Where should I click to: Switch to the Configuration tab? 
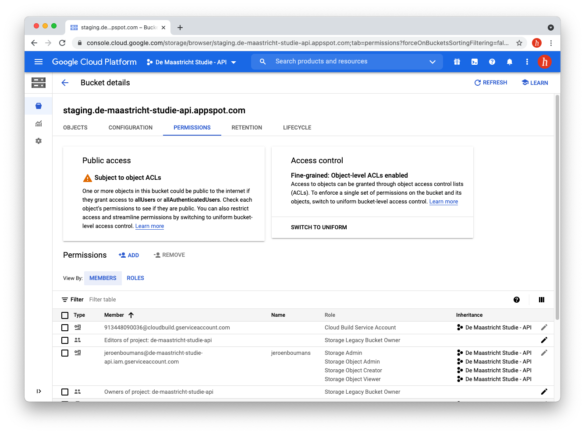(131, 128)
